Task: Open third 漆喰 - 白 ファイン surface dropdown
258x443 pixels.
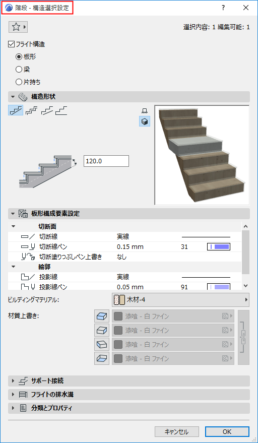Action: (x=173, y=344)
